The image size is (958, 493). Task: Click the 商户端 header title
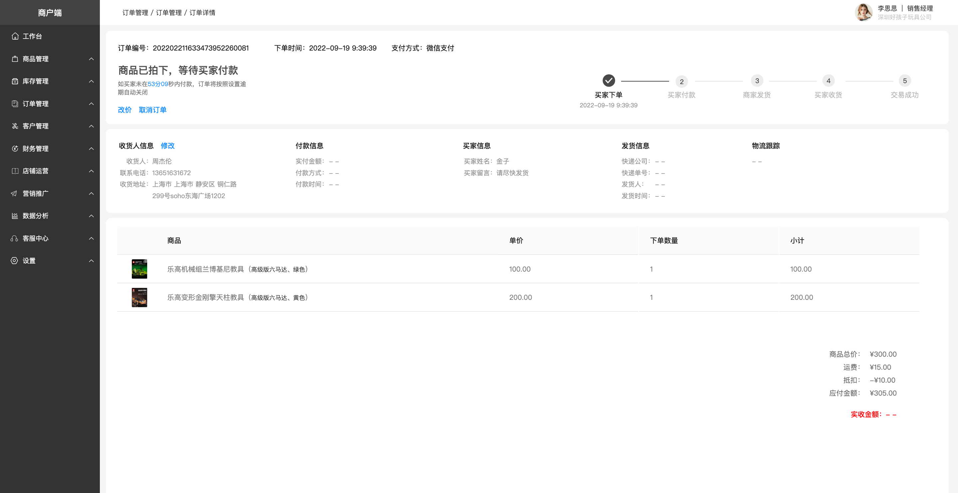coord(50,13)
